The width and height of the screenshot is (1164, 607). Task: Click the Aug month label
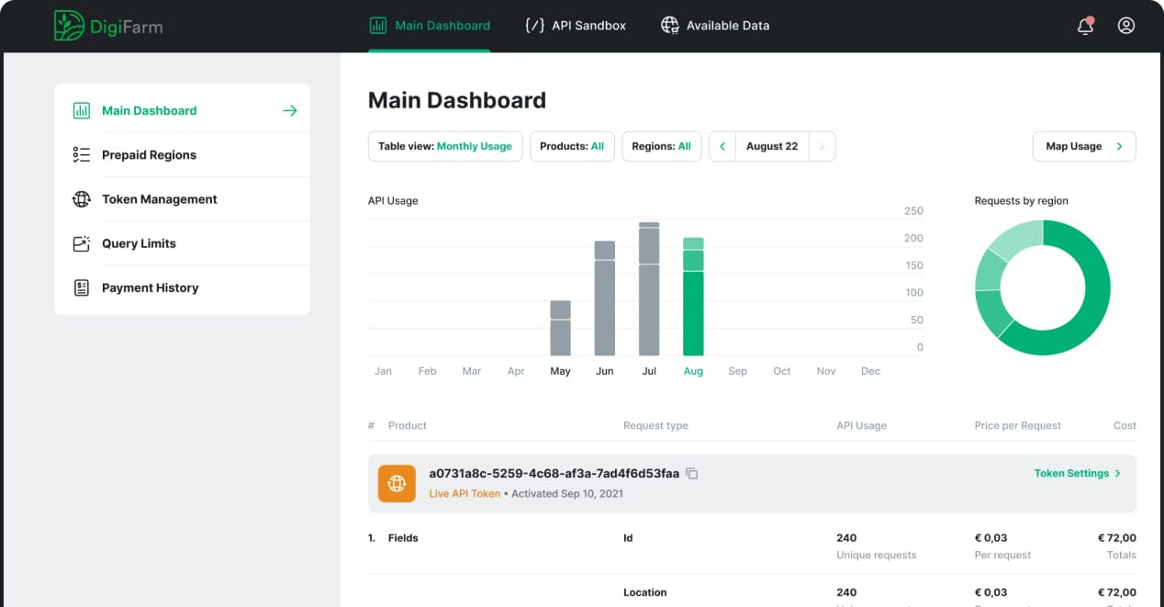(x=693, y=371)
